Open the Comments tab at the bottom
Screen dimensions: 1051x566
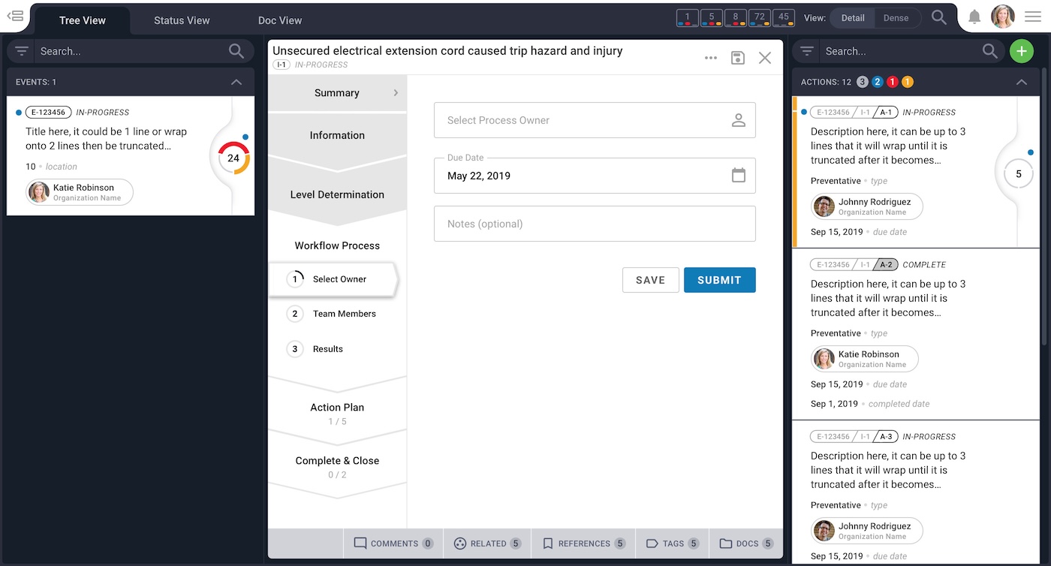393,543
